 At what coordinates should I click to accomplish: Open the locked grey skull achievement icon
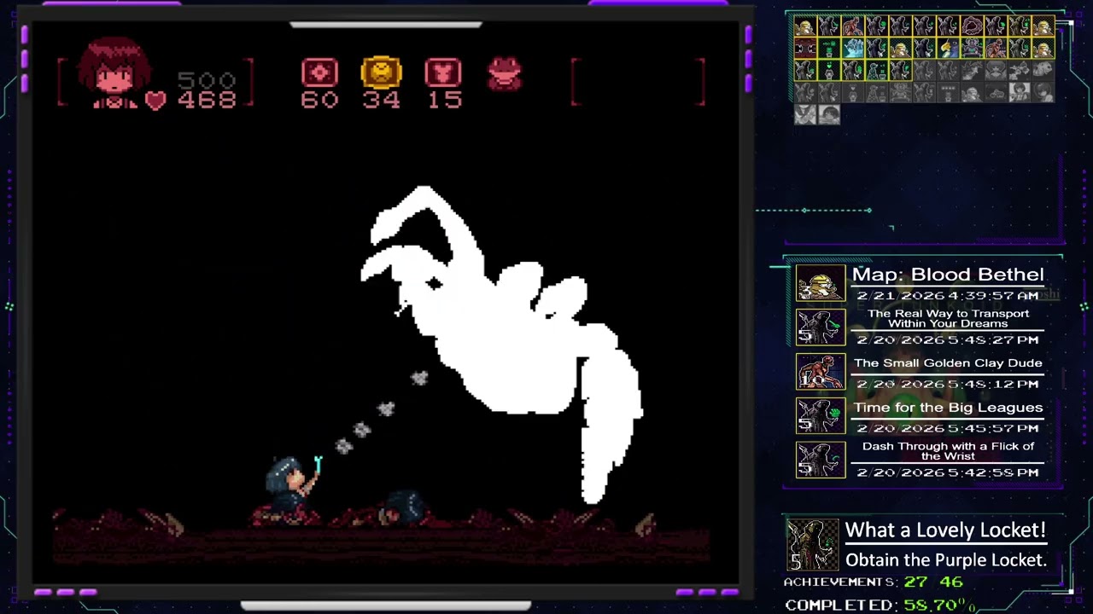(x=1043, y=70)
